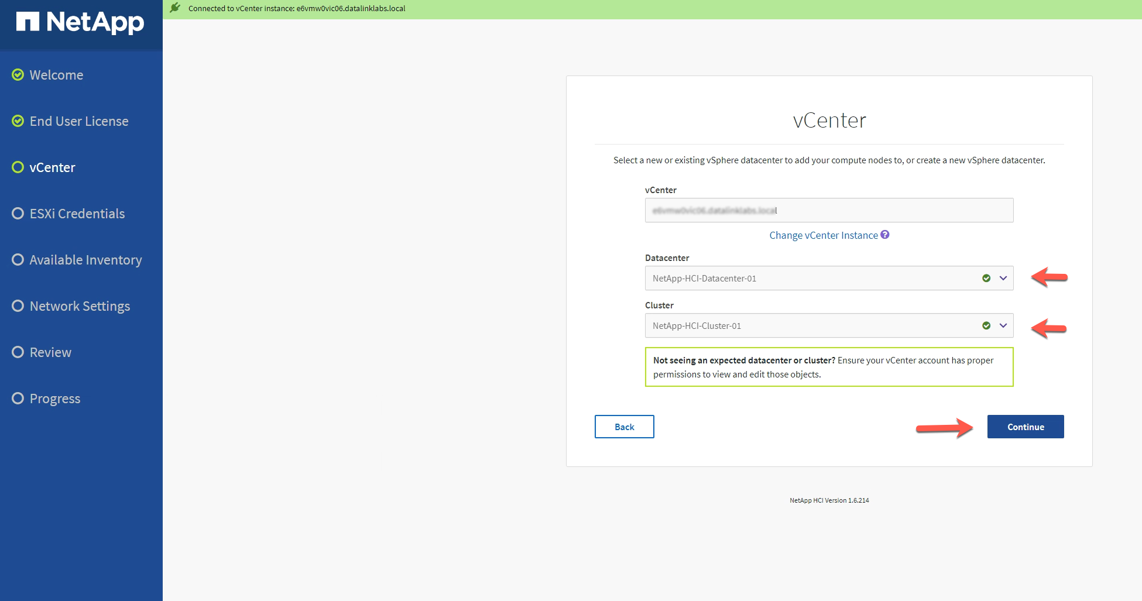The height and width of the screenshot is (601, 1142).
Task: Expand the Cluster dropdown chevron
Action: point(1003,326)
